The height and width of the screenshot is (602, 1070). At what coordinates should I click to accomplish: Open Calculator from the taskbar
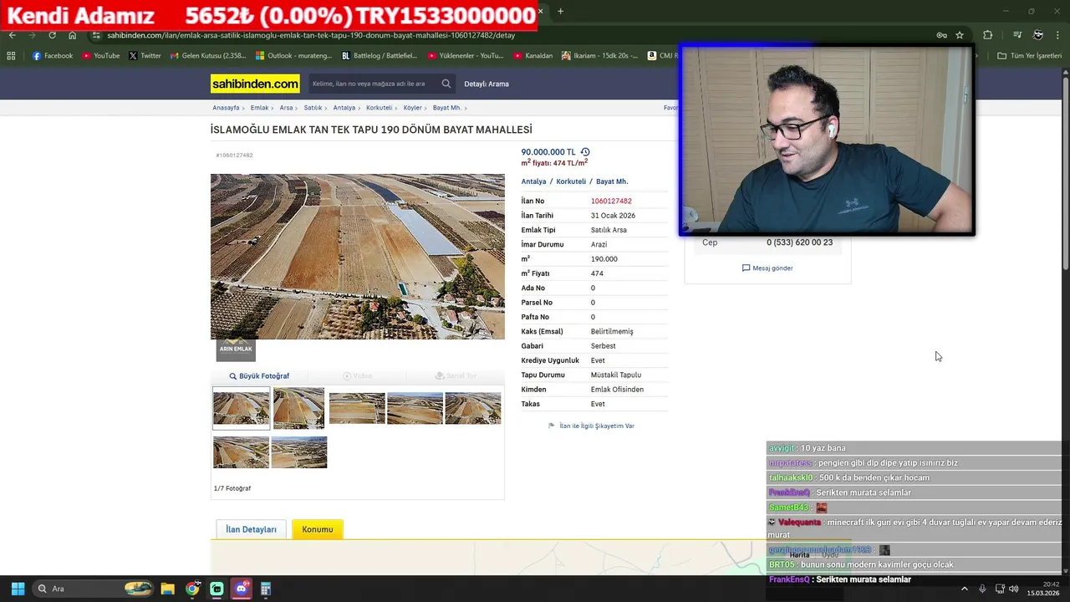(x=266, y=589)
